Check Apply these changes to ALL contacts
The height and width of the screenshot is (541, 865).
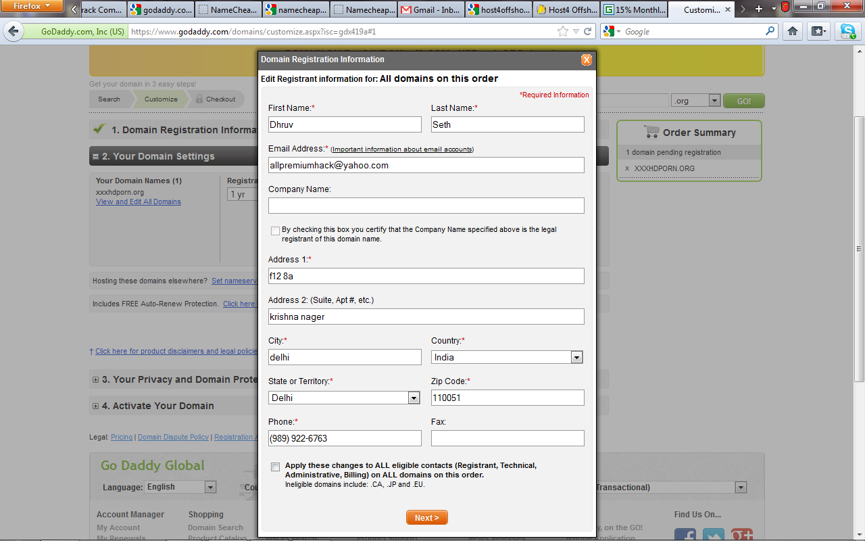[x=275, y=467]
